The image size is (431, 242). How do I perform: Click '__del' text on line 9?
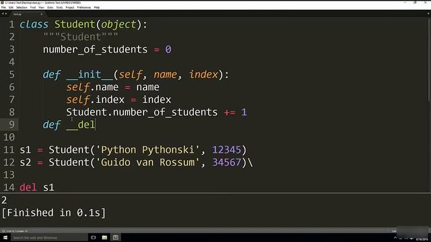81,125
